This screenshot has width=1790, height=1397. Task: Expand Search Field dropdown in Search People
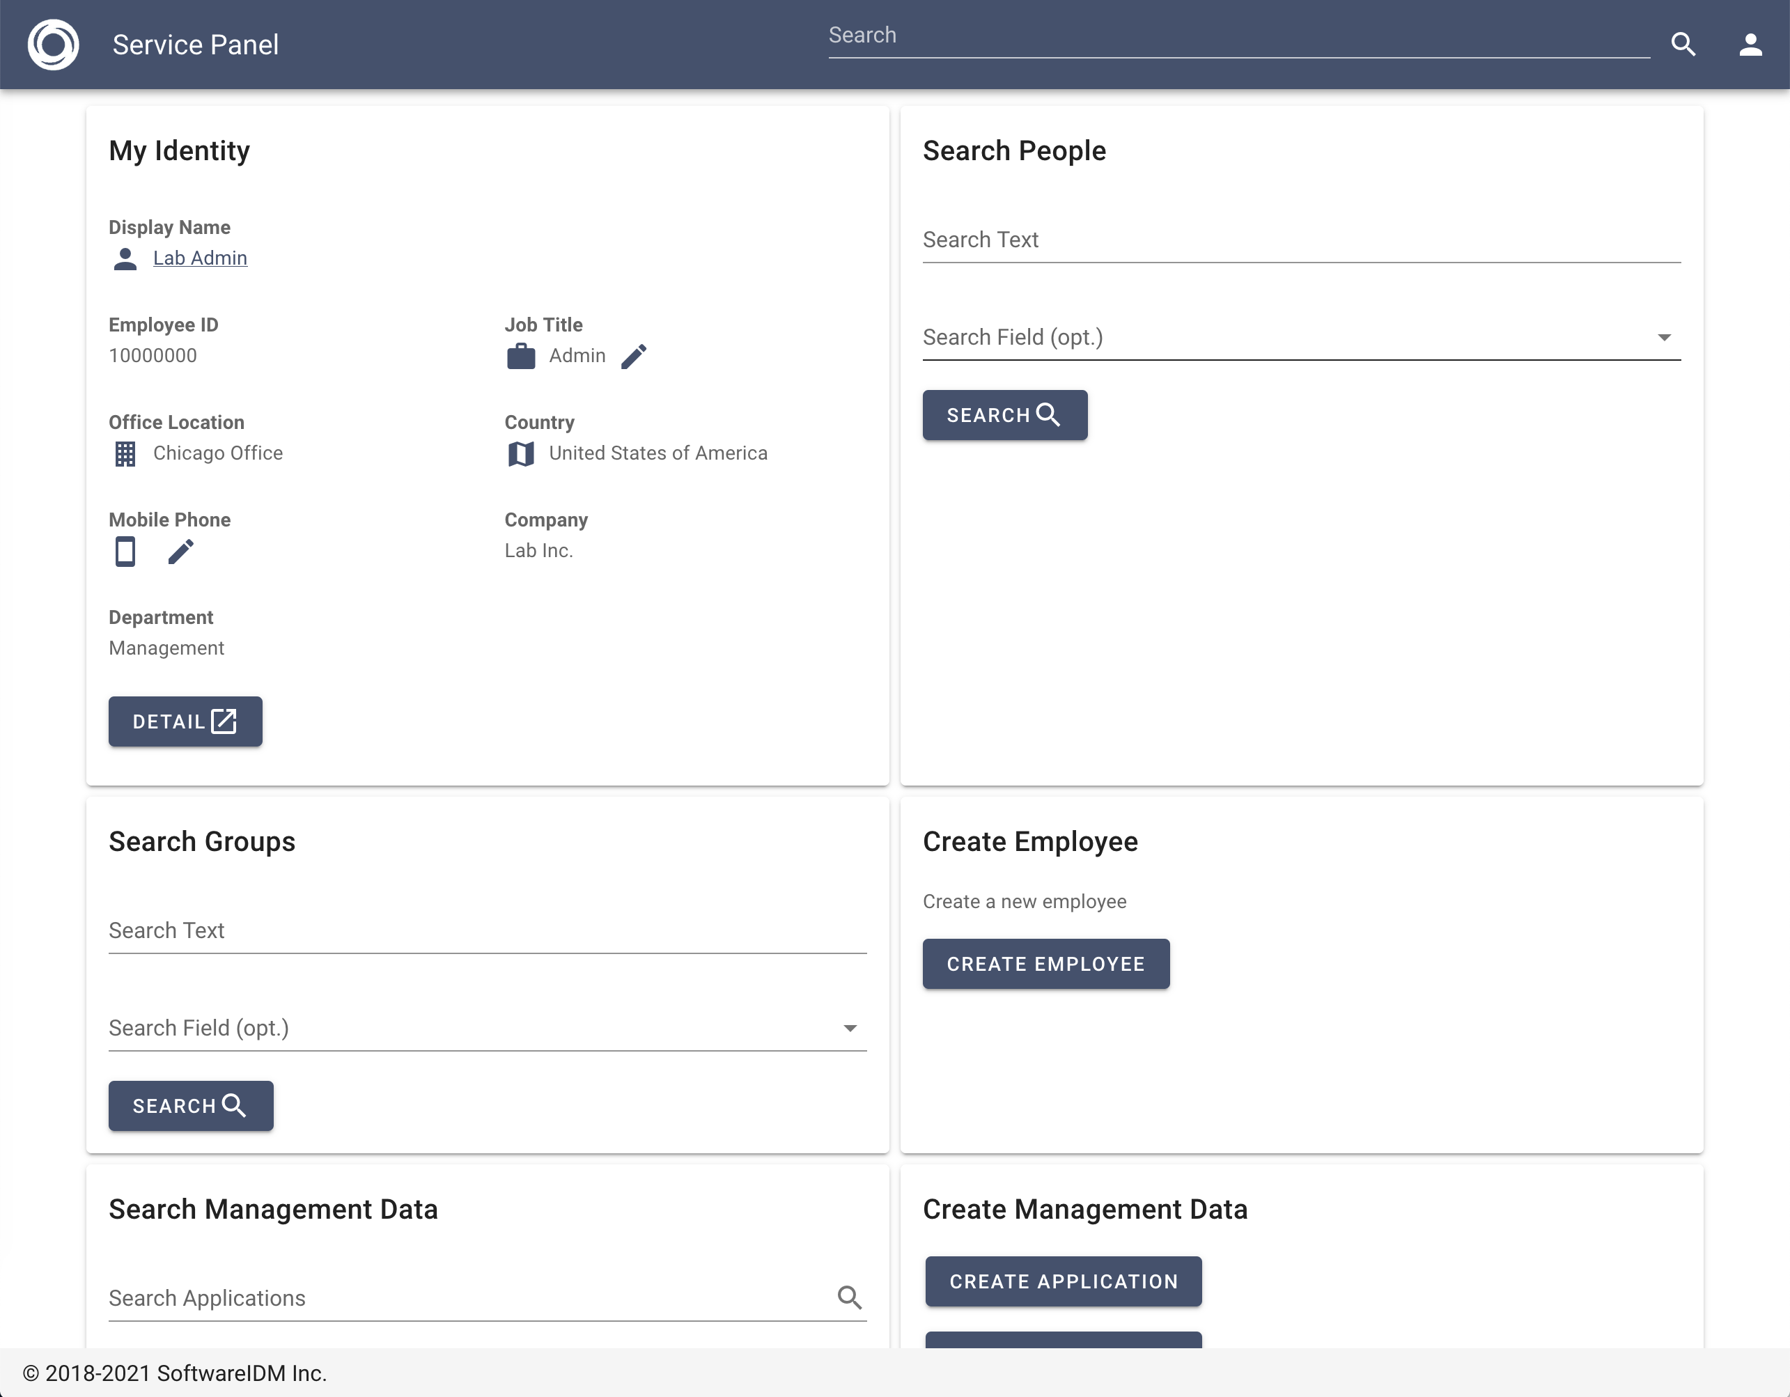[x=1302, y=338]
